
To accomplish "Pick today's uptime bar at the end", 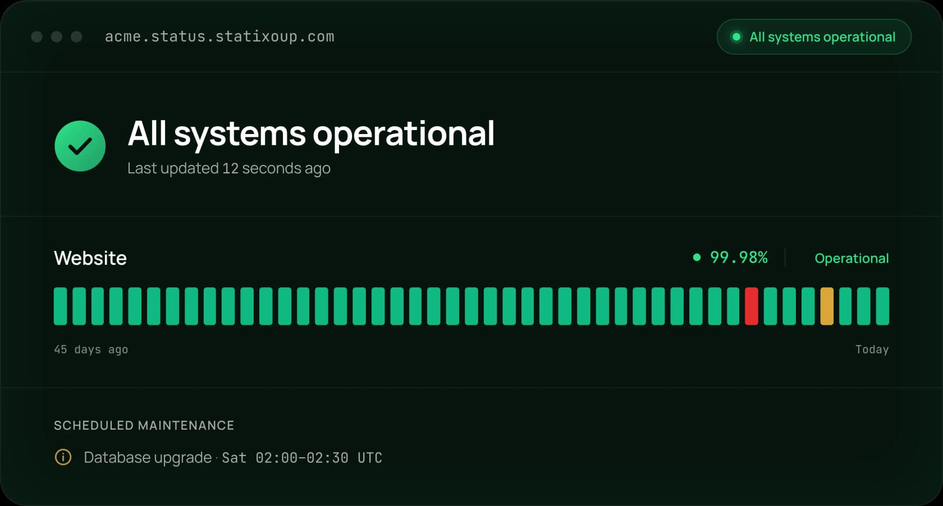I will coord(883,306).
